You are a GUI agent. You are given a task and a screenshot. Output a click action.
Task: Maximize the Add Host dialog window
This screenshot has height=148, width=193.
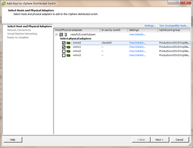pyautogui.click(x=177, y=3)
